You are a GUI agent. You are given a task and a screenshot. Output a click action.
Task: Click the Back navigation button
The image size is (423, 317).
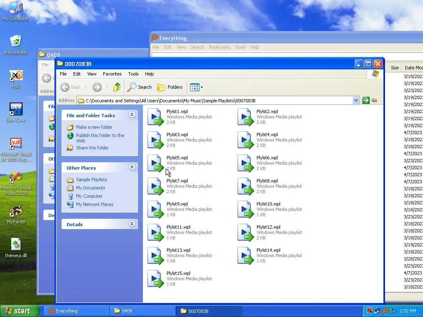[x=70, y=87]
